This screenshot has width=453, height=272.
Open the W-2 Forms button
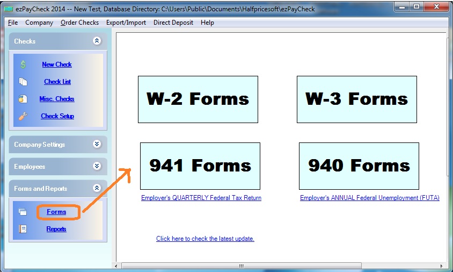[x=198, y=99]
